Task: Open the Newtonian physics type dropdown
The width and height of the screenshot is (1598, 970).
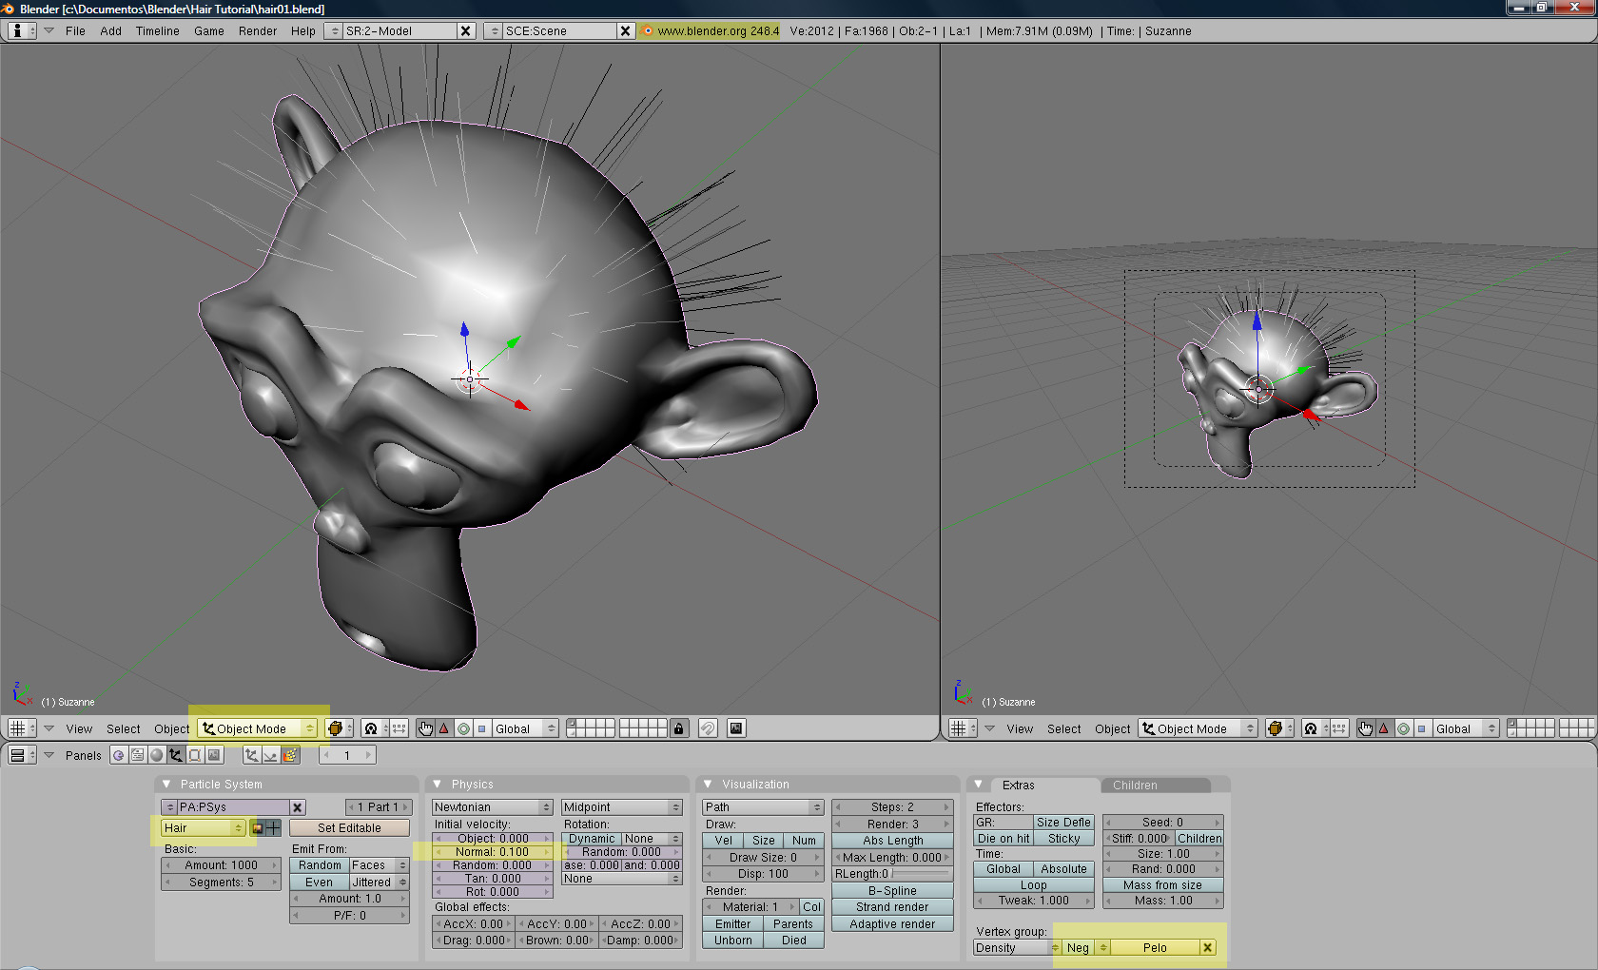Action: tap(493, 807)
